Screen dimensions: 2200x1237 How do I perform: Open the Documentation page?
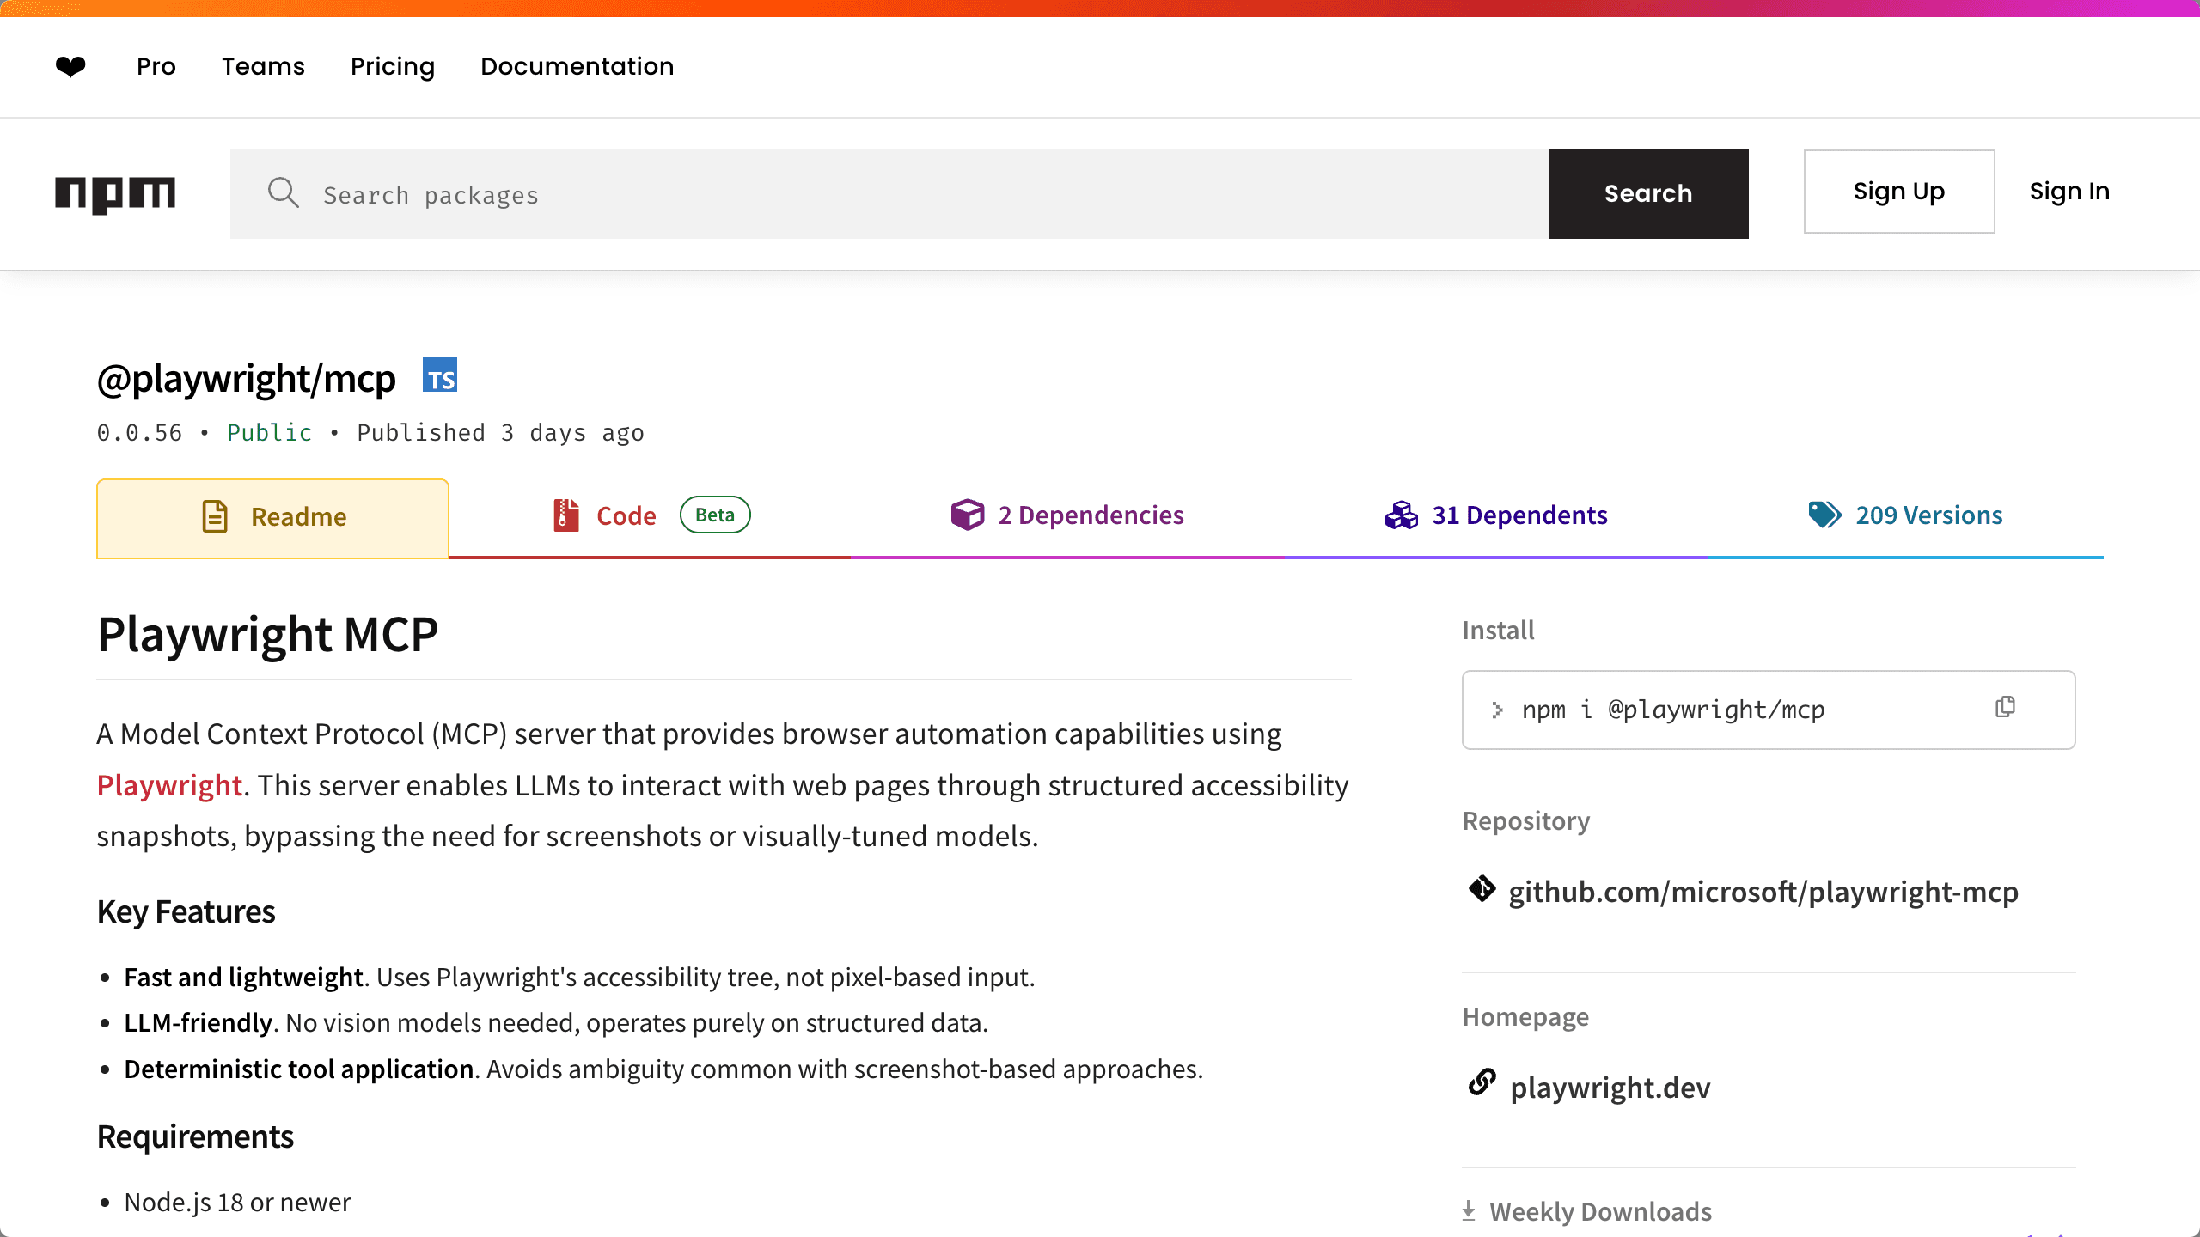pyautogui.click(x=577, y=66)
